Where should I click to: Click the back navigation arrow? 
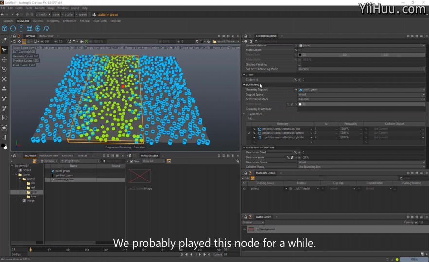(x=2, y=14)
